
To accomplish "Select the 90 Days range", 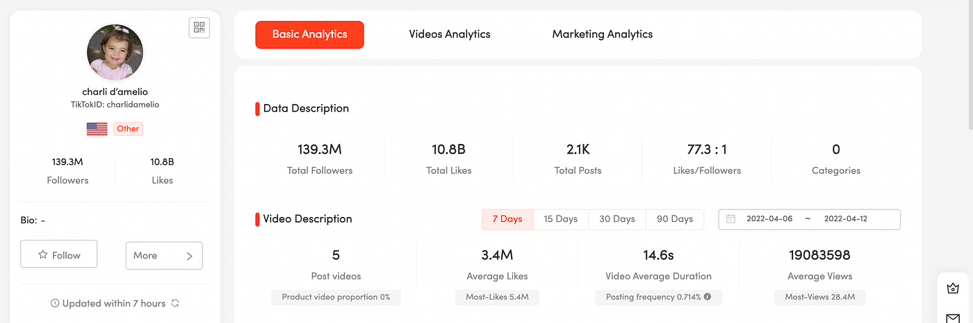I will click(675, 219).
